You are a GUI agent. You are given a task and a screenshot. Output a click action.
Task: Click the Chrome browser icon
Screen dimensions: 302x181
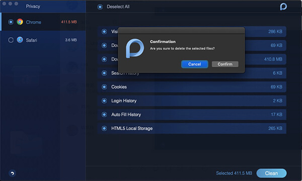pyautogui.click(x=20, y=22)
